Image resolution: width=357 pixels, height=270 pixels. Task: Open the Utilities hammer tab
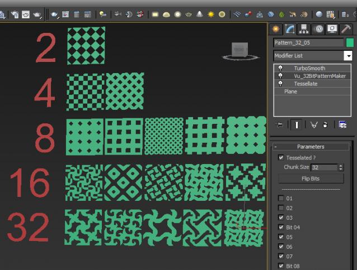[x=346, y=29]
